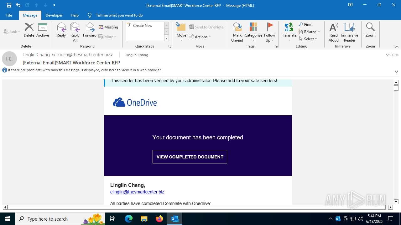
Task: Expand the message header chevron
Action: click(396, 72)
